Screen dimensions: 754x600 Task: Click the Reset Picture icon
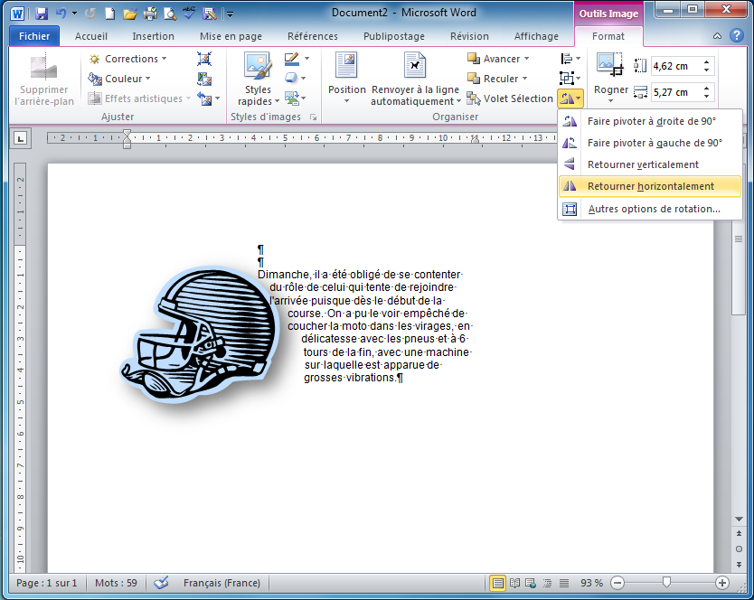click(x=205, y=98)
